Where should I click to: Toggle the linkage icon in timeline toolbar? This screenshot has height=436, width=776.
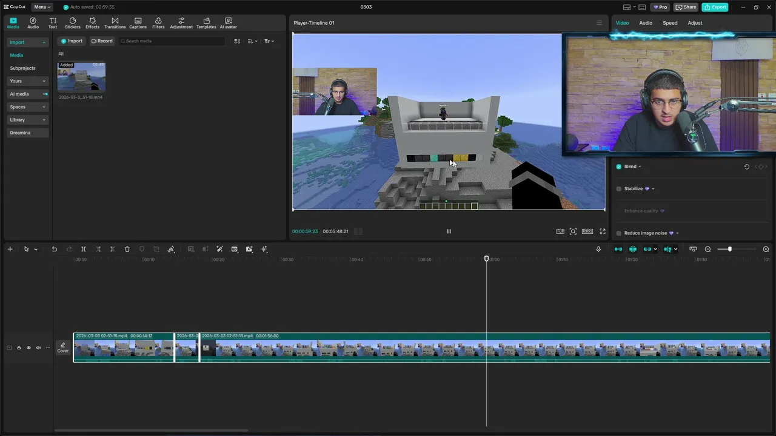(647, 249)
